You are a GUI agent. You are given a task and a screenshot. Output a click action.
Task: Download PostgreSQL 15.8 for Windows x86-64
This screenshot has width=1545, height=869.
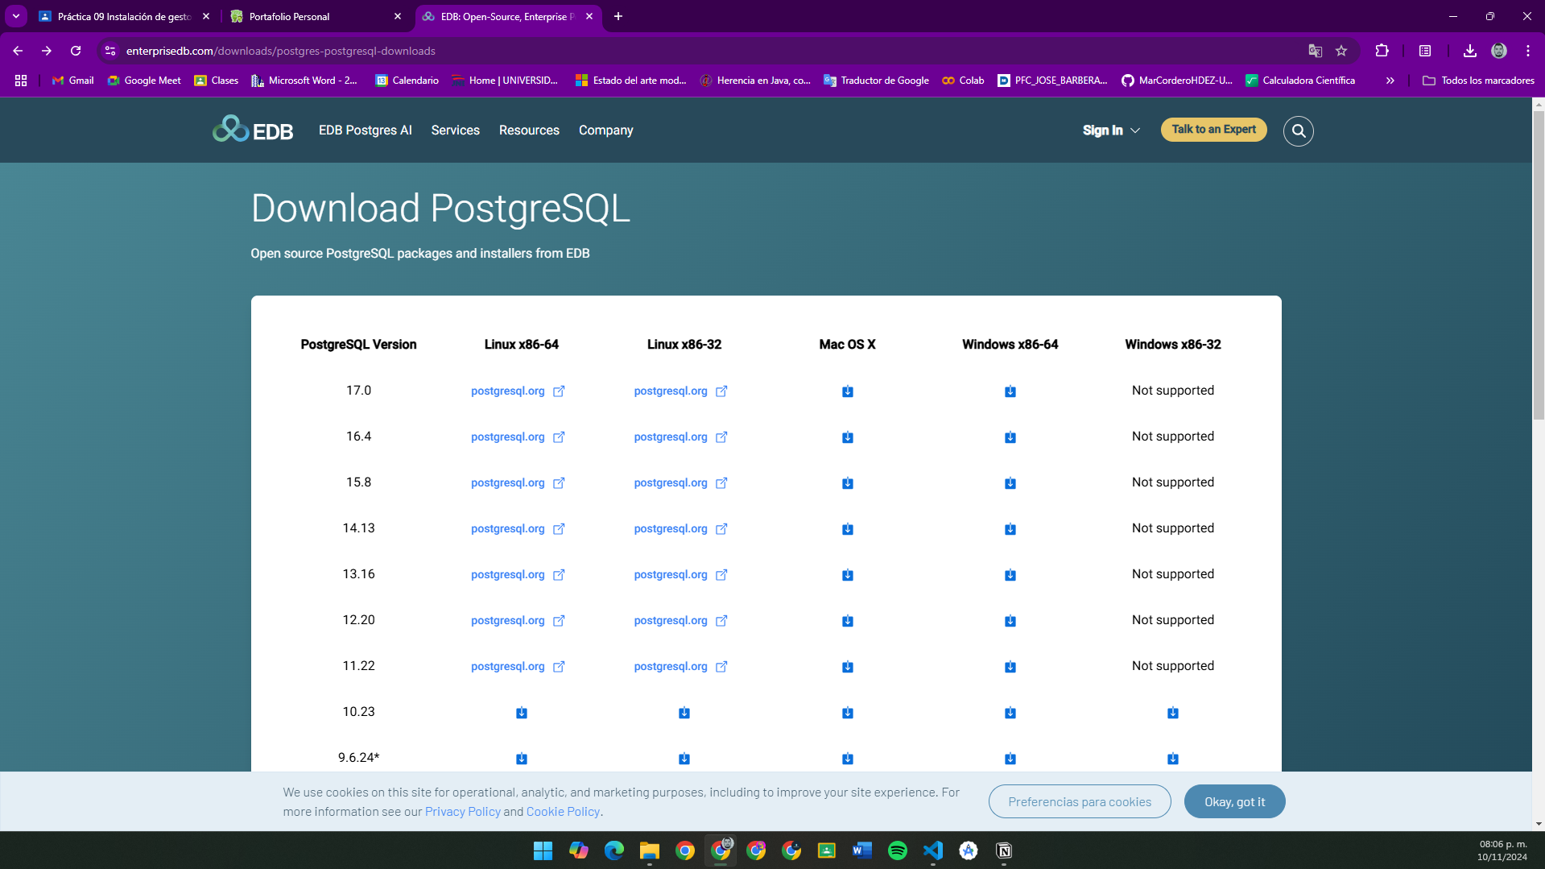point(1010,483)
